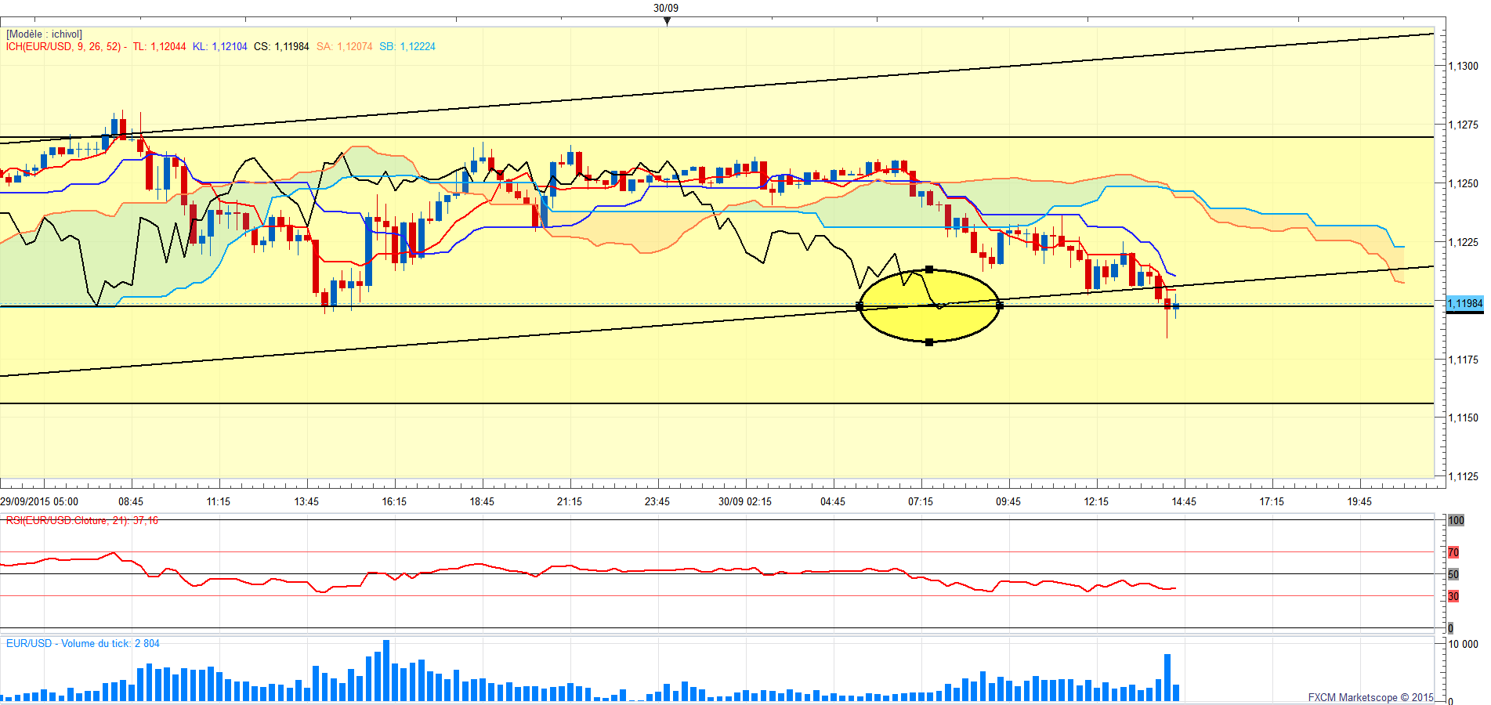Click the 1,1275 price axis label

click(1464, 125)
